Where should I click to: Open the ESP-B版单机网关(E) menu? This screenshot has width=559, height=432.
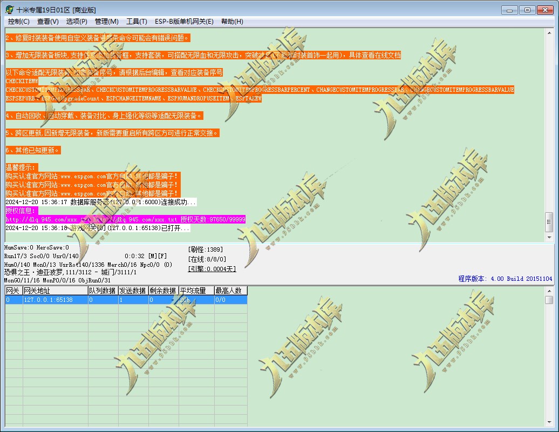tap(184, 22)
